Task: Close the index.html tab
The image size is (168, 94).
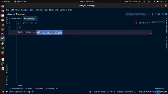Action: [x=22, y=19]
